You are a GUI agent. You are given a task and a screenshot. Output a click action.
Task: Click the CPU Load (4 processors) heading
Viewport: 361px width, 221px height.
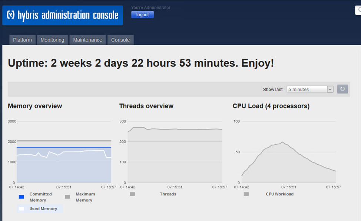click(271, 106)
